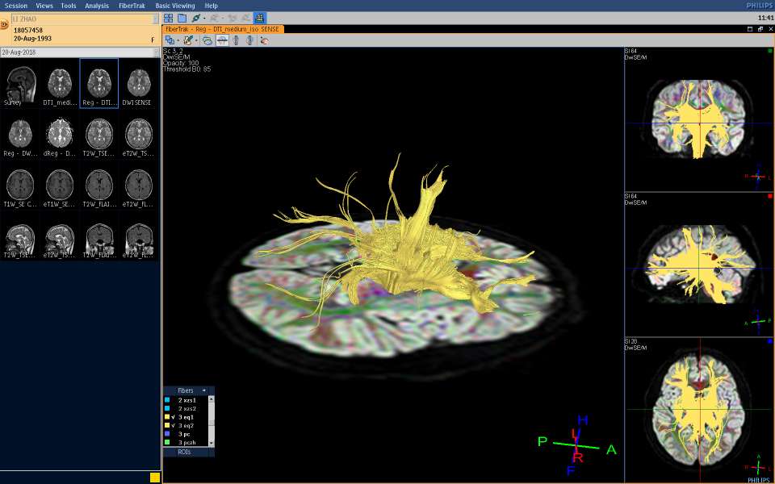Viewport: 775px width, 484px height.
Task: Click the yellow color swatch for fiber 3 eq2
Action: pos(167,426)
